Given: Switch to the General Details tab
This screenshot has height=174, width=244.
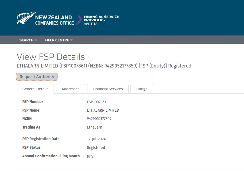Looking at the screenshot, I should (35, 89).
